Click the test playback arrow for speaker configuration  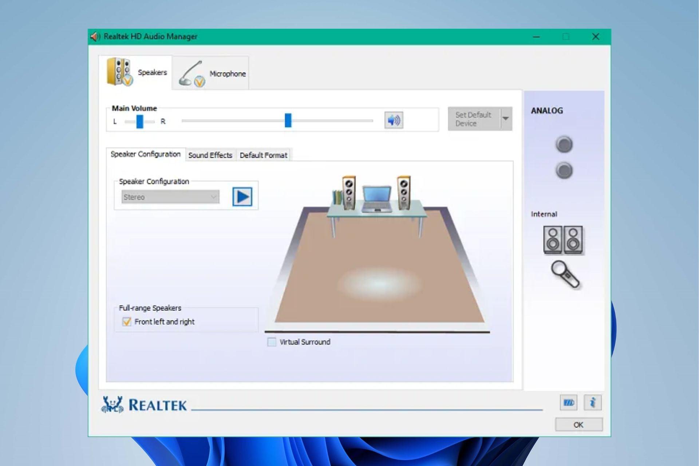point(242,196)
